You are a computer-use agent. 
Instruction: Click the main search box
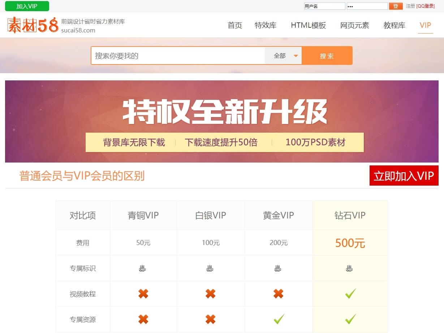pyautogui.click(x=177, y=55)
